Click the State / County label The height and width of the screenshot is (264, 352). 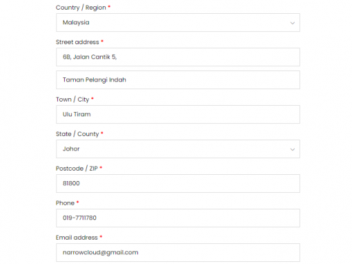point(77,134)
